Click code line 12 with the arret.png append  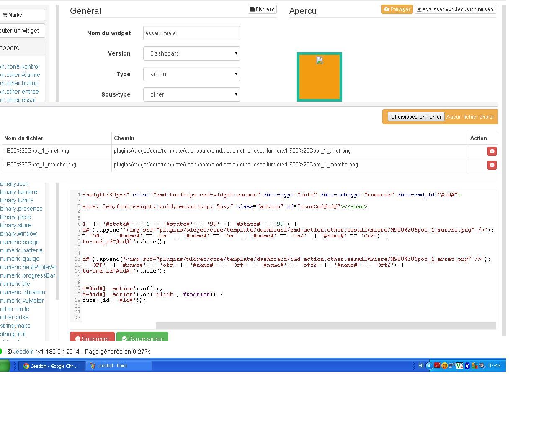tap(286, 259)
